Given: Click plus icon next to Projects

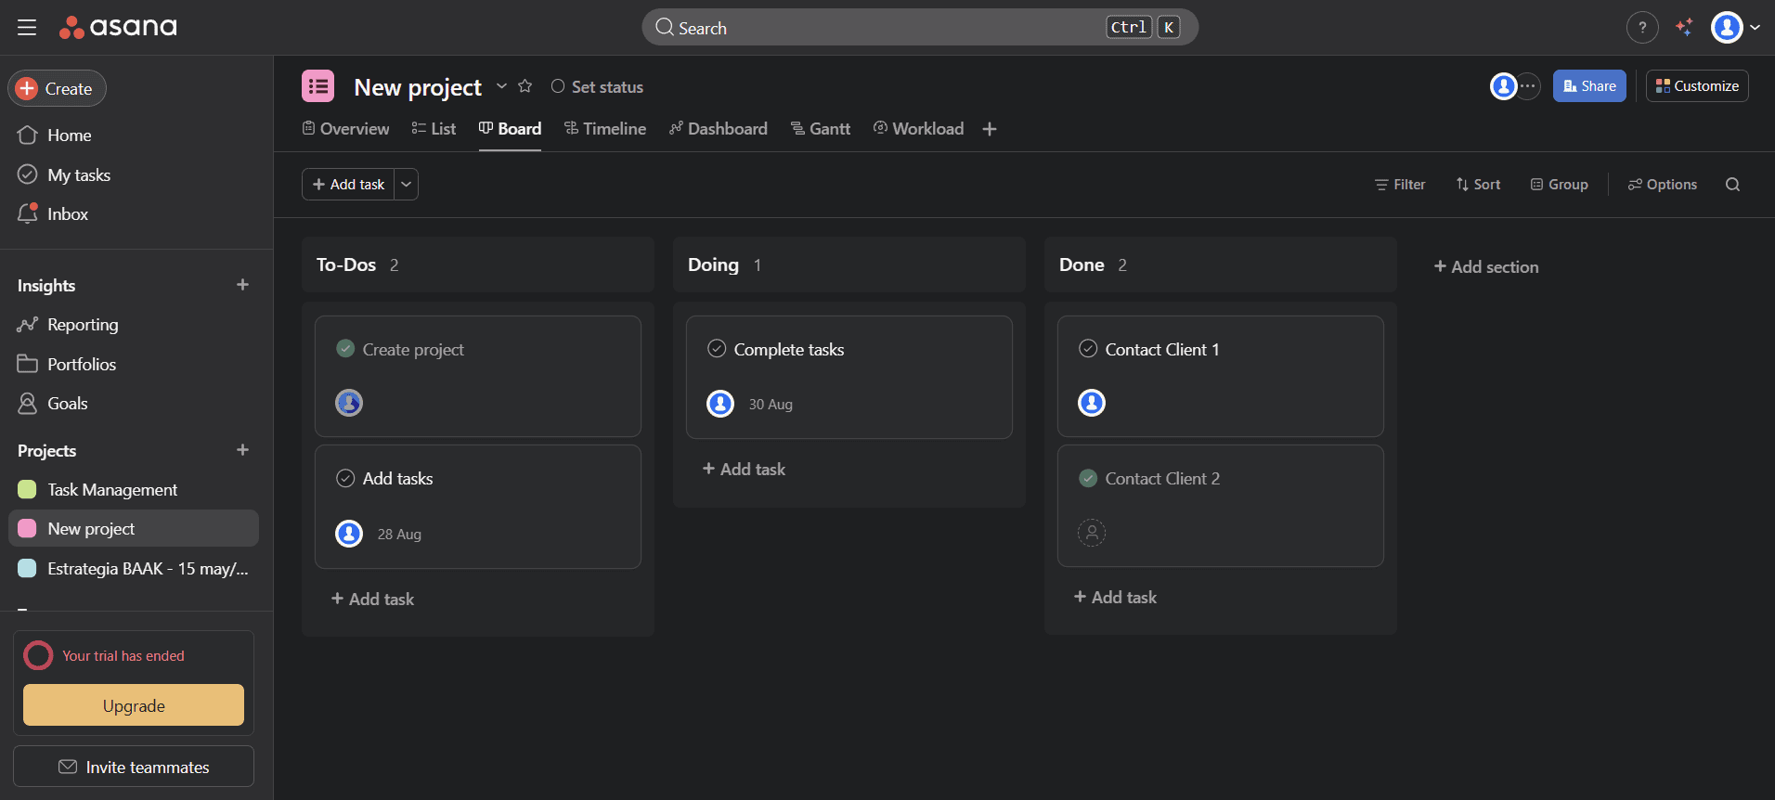Looking at the screenshot, I should [x=242, y=450].
